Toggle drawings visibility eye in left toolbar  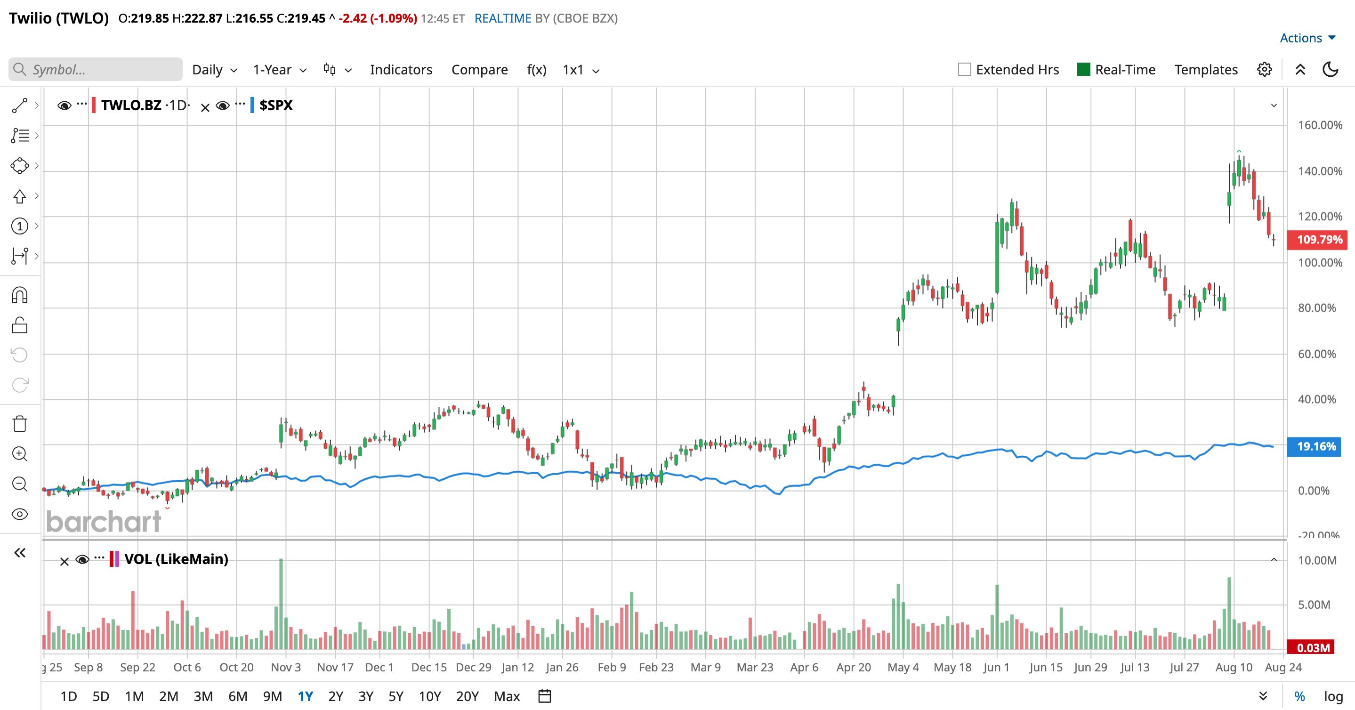point(19,514)
